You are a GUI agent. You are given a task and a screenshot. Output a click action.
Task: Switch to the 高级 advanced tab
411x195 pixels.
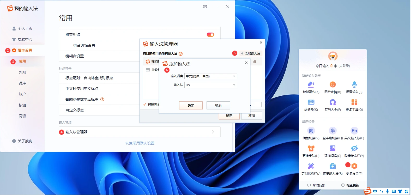[x=22, y=116]
